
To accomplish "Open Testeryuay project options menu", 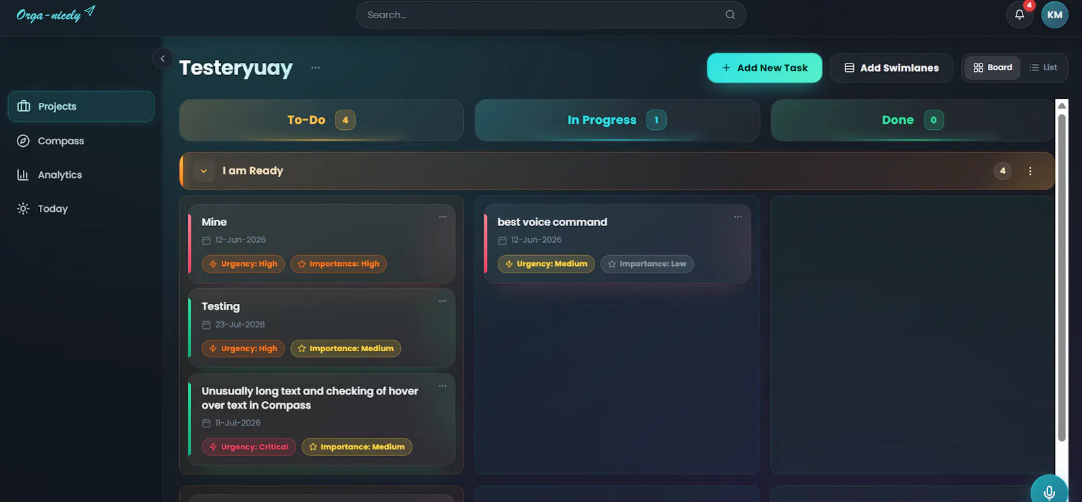I will 315,68.
